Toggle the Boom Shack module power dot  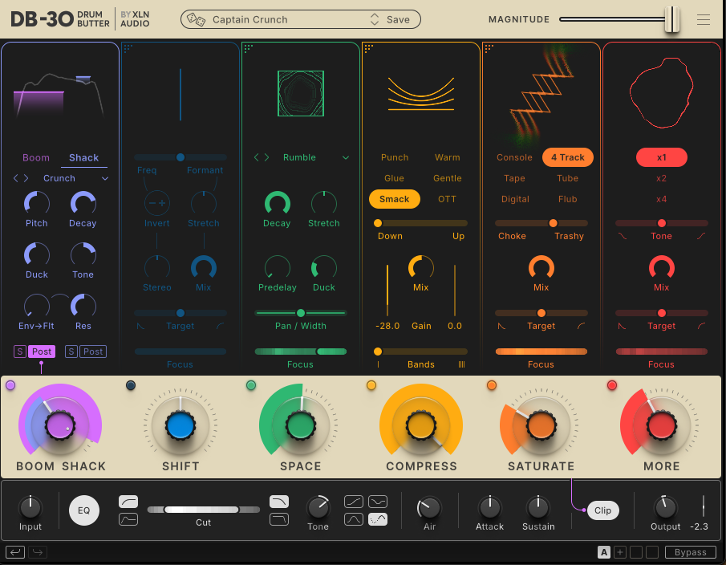pyautogui.click(x=10, y=385)
